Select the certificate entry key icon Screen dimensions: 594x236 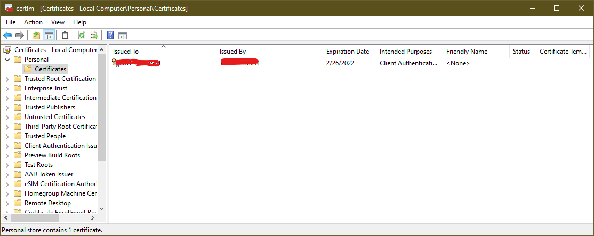point(115,63)
